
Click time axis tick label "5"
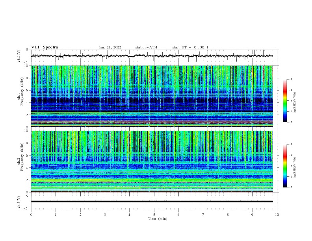(x=154, y=215)
